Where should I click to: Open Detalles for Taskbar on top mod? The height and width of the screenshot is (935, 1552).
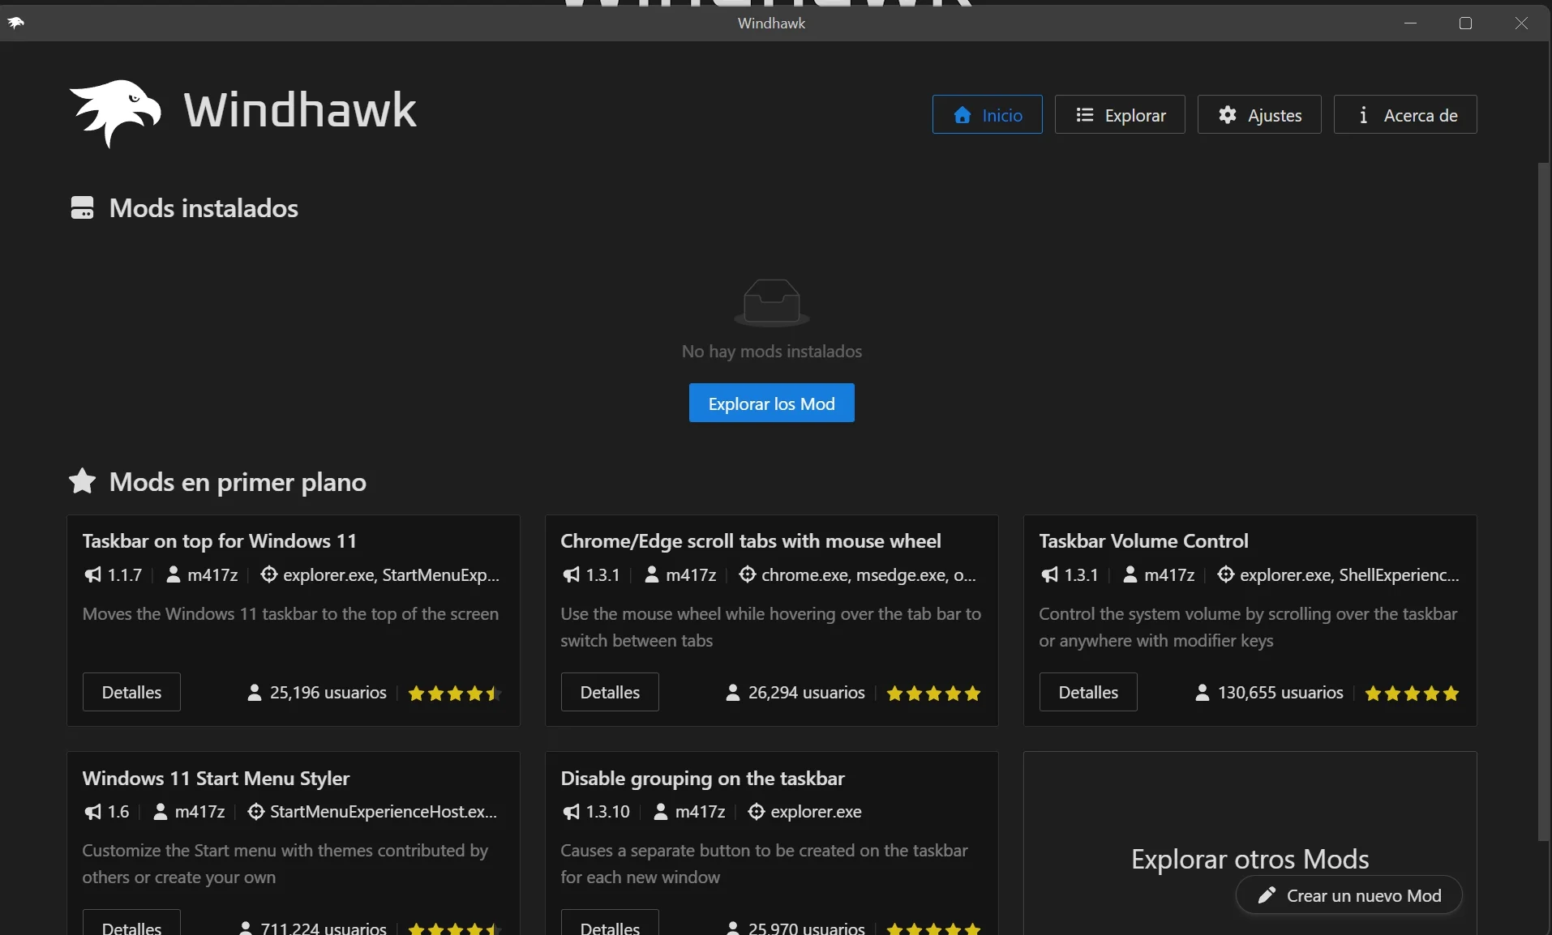coord(131,692)
